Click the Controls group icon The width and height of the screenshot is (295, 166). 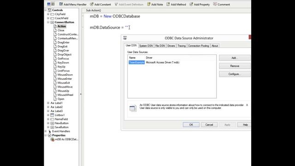point(50,10)
